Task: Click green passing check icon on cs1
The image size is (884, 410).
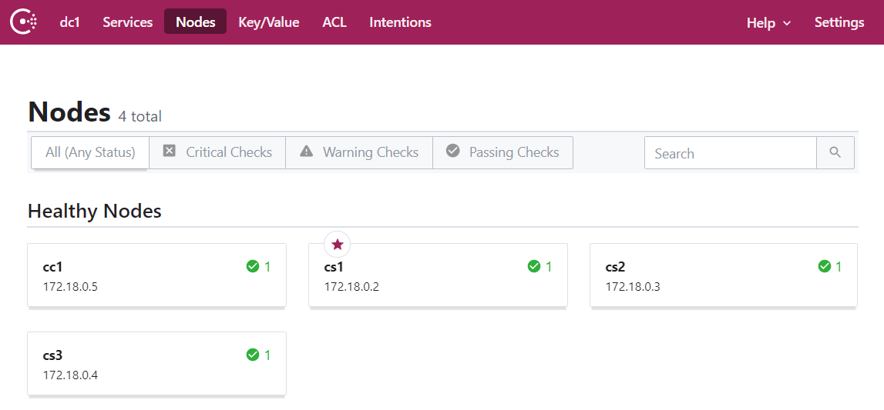Action: click(533, 266)
